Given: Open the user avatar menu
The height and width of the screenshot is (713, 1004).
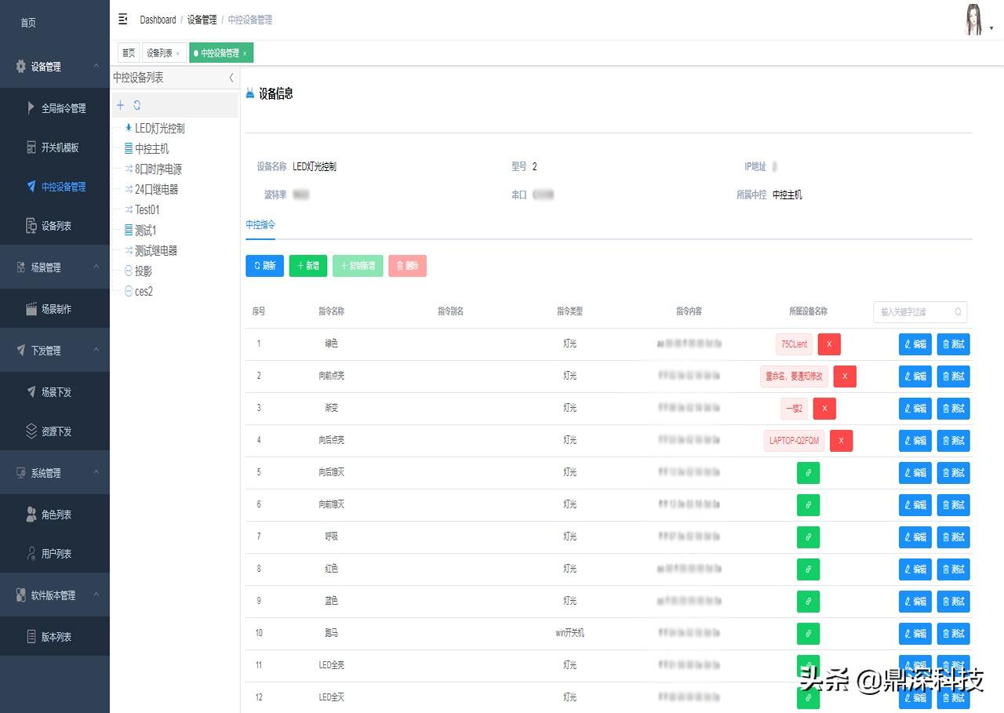Looking at the screenshot, I should [979, 20].
